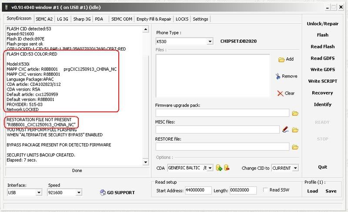Click the Unlock/Repair button
Image resolution: width=348 pixels, height=212 pixels.
point(322,24)
